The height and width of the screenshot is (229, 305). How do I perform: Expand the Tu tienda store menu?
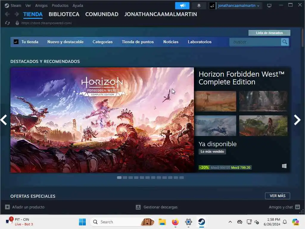(30, 42)
